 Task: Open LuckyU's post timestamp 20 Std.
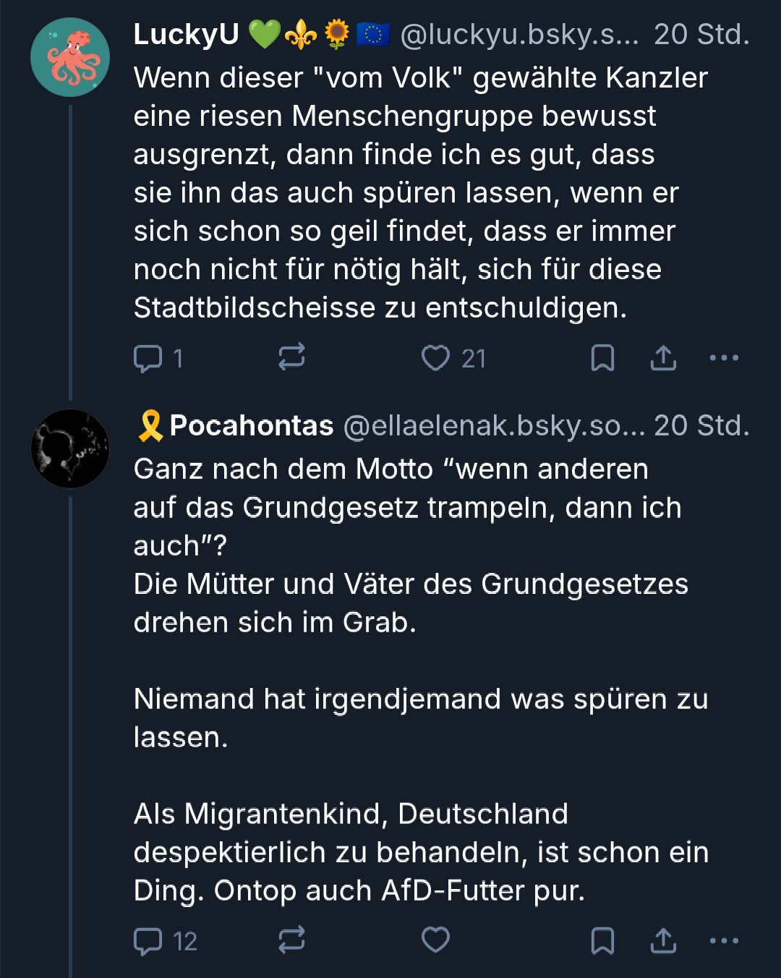click(701, 35)
